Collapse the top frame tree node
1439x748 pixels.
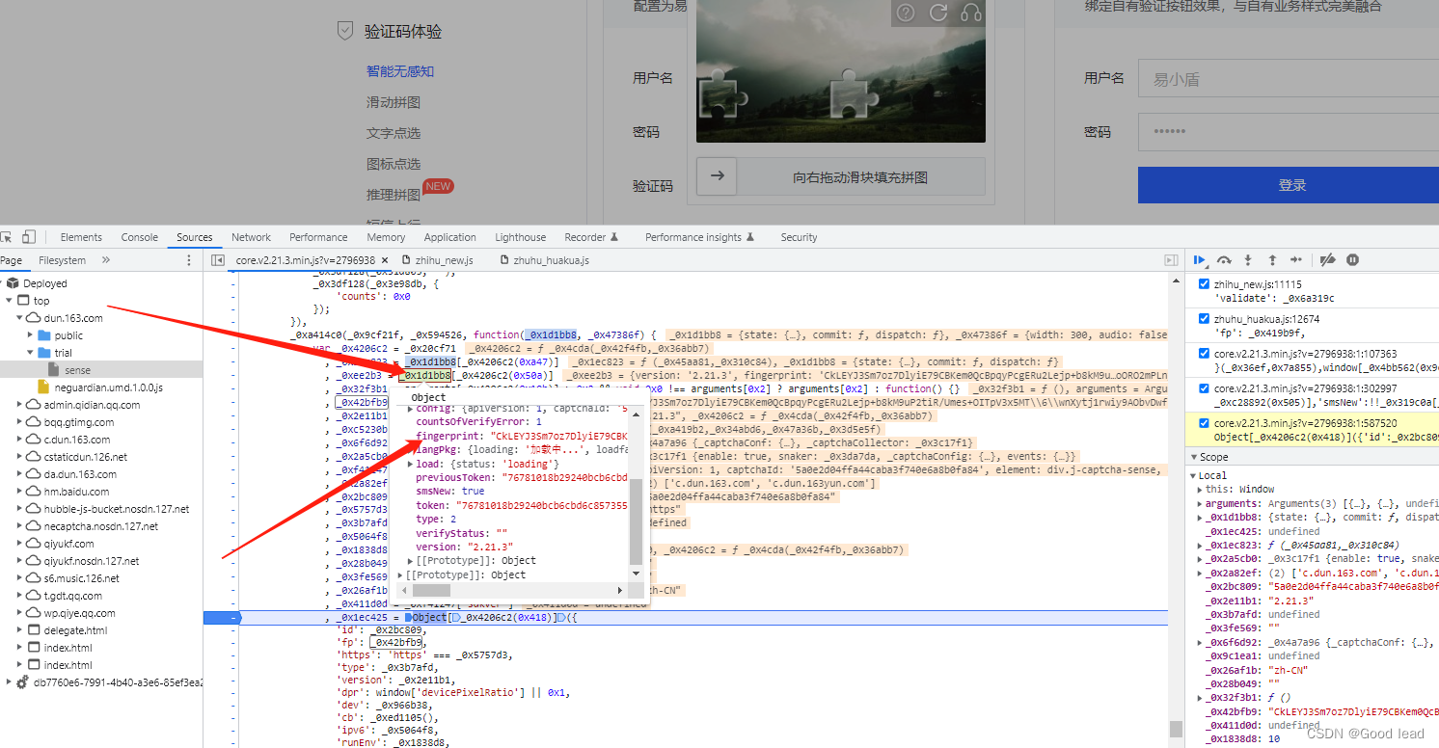pos(9,301)
